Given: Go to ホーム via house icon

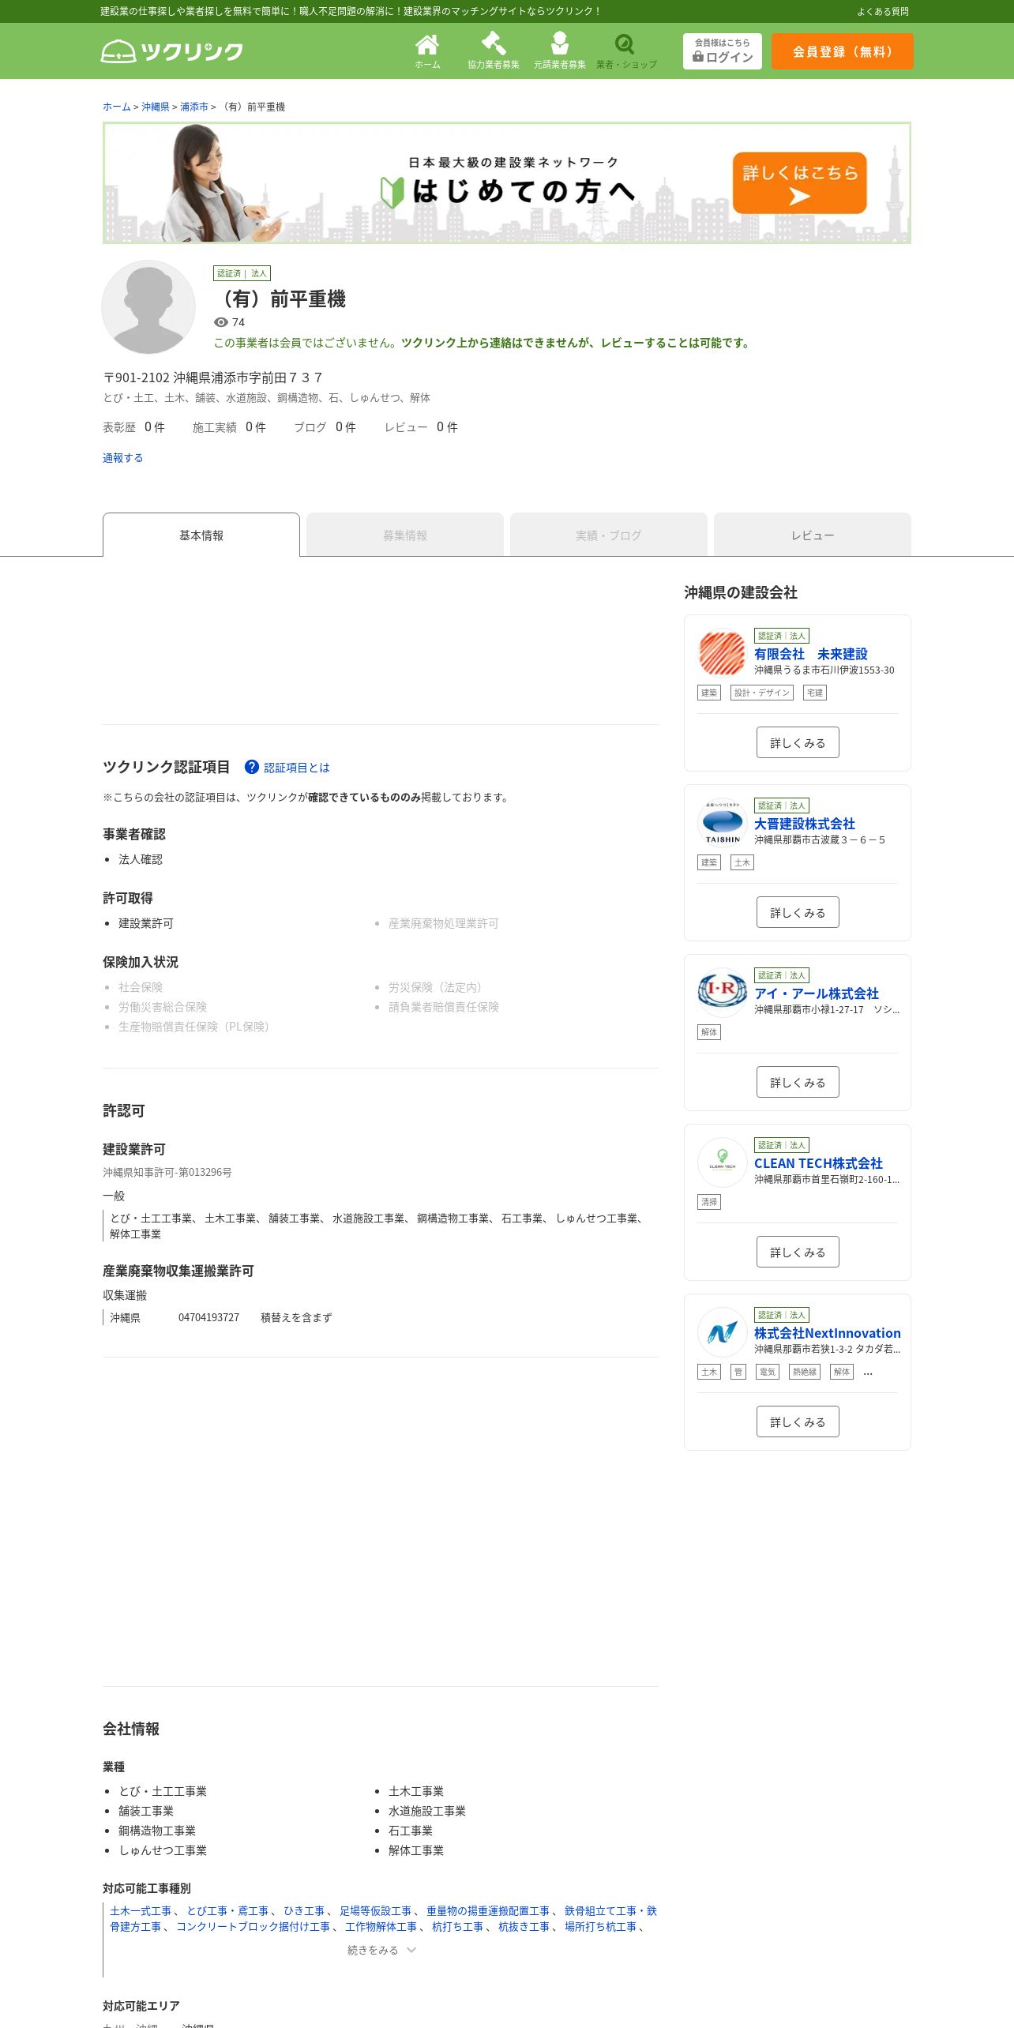Looking at the screenshot, I should tap(427, 51).
